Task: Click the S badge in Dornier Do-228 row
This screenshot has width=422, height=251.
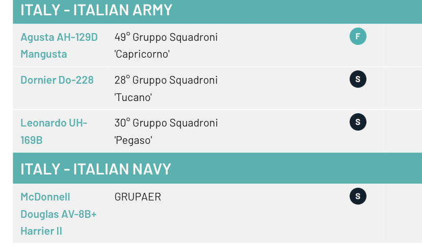Action: [x=358, y=79]
